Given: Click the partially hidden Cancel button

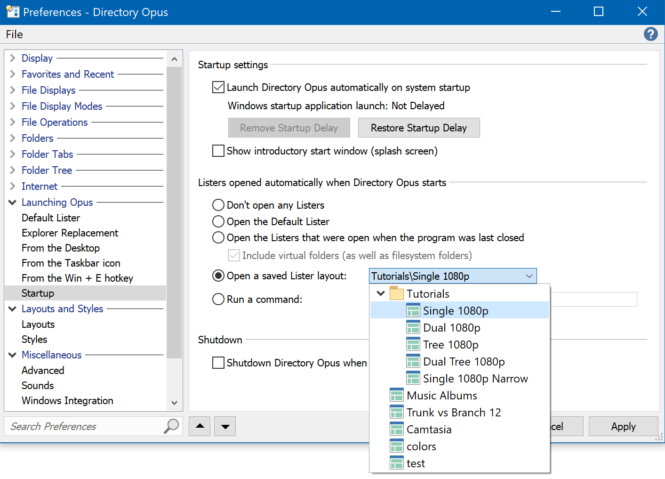Looking at the screenshot, I should [x=567, y=426].
